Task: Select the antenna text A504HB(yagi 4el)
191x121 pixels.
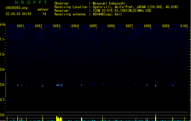Action: click(x=107, y=14)
